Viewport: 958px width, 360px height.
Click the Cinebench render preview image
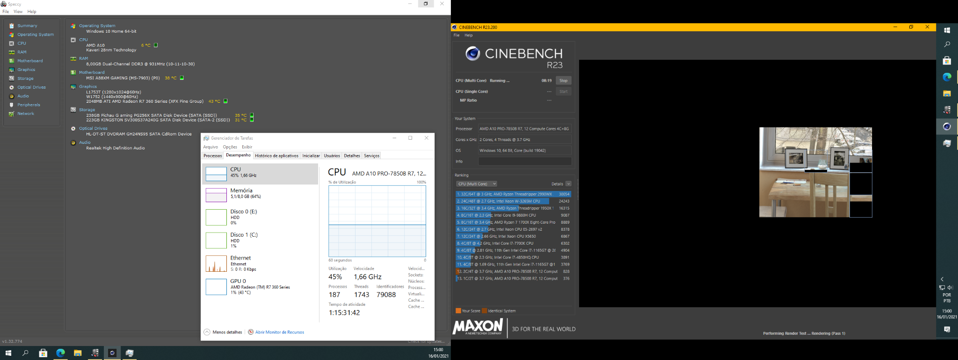815,172
